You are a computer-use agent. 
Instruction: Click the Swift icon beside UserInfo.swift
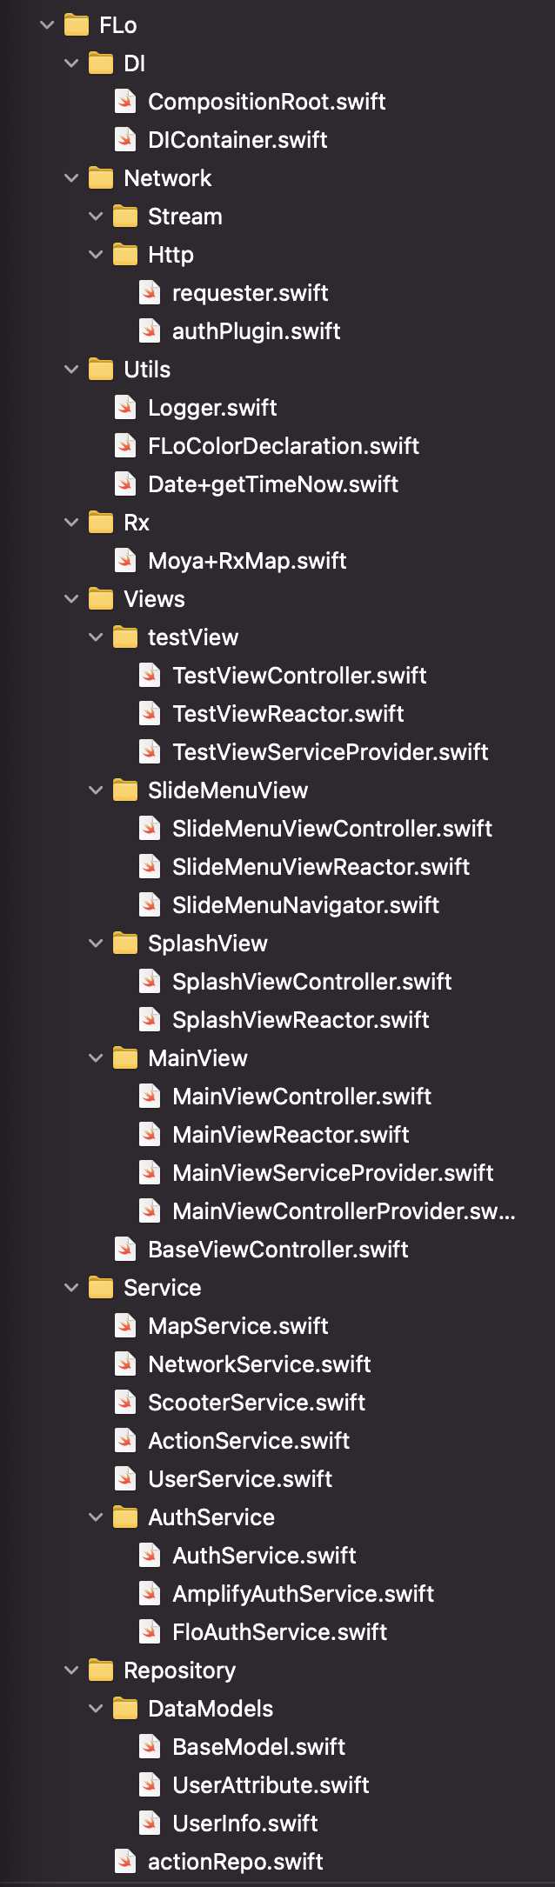coord(150,1824)
